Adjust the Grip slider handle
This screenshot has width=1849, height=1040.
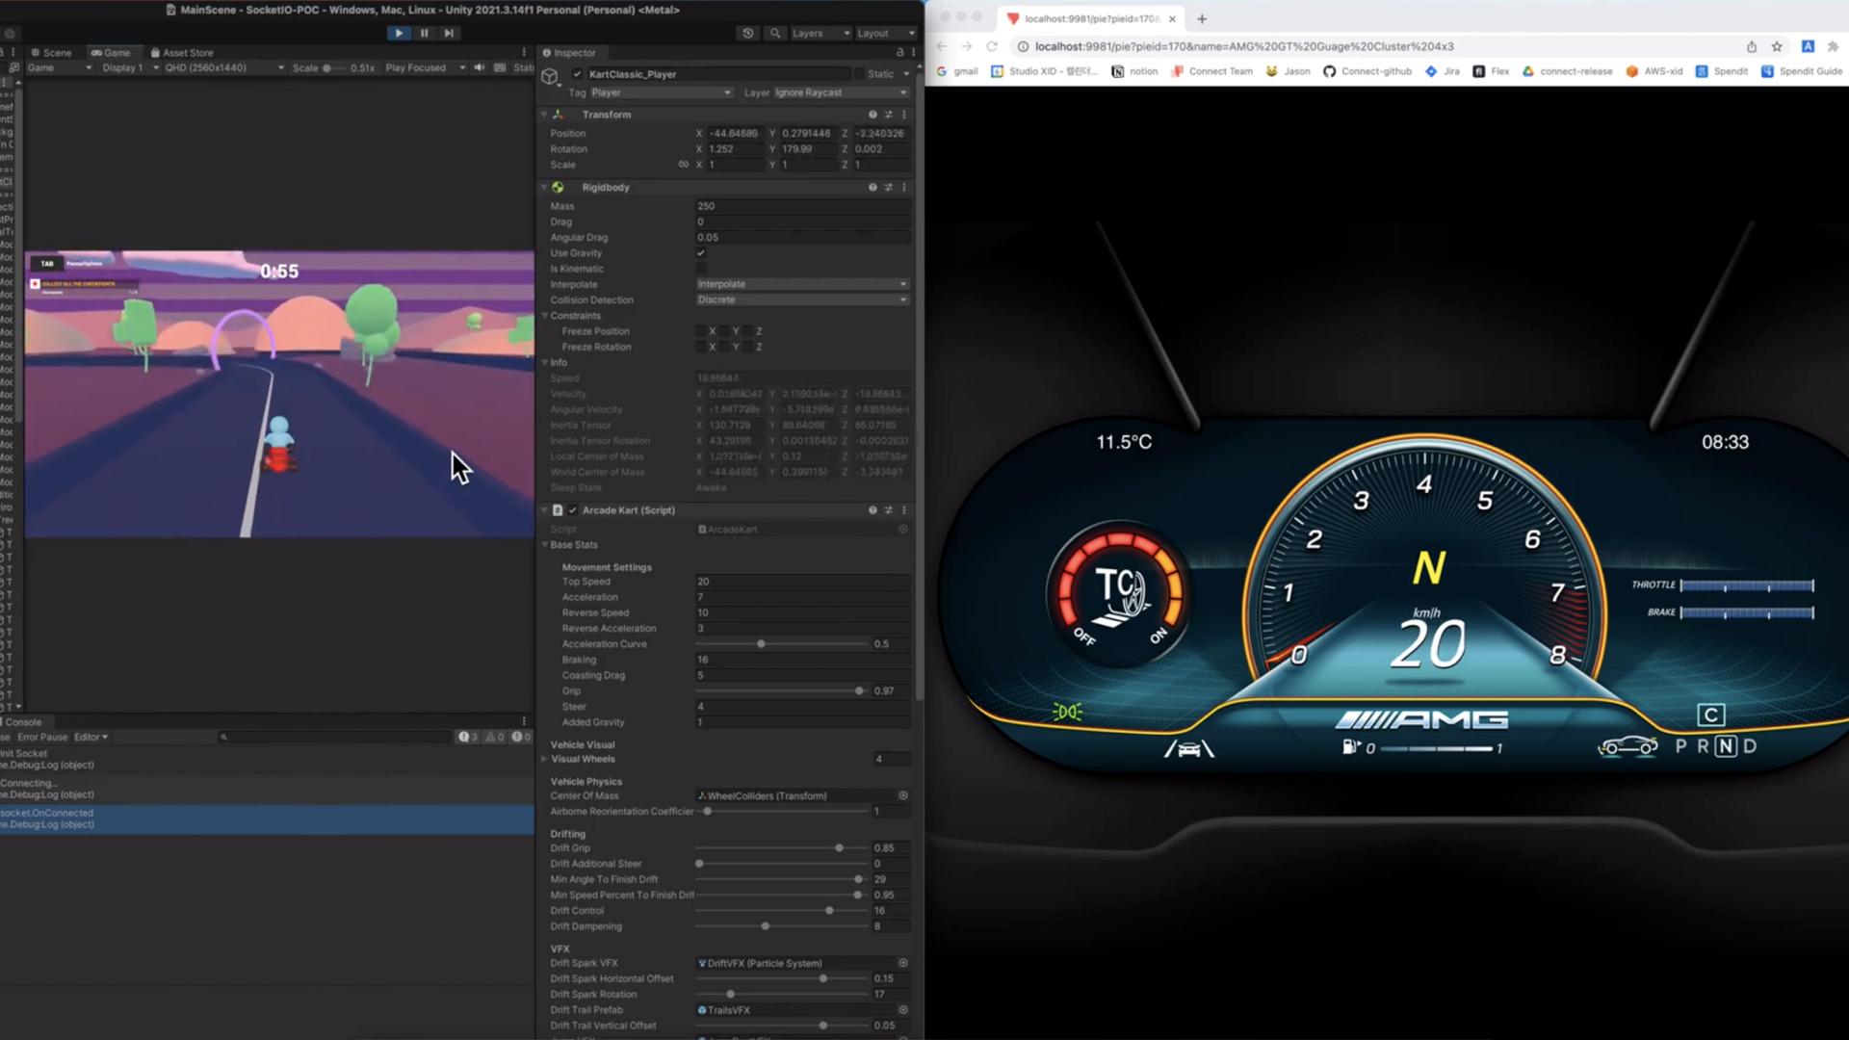tap(859, 690)
